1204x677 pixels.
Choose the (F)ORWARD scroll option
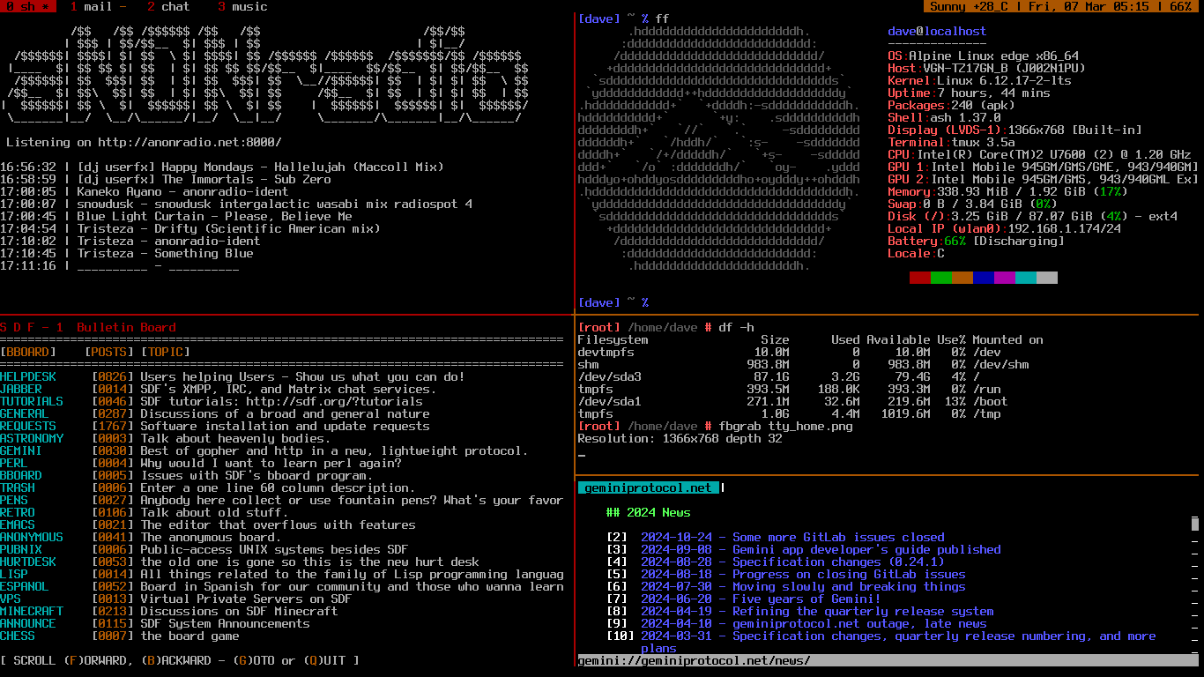coord(99,660)
